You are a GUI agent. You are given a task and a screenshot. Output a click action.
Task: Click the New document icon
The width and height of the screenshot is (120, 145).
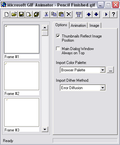pyautogui.click(x=7, y=14)
